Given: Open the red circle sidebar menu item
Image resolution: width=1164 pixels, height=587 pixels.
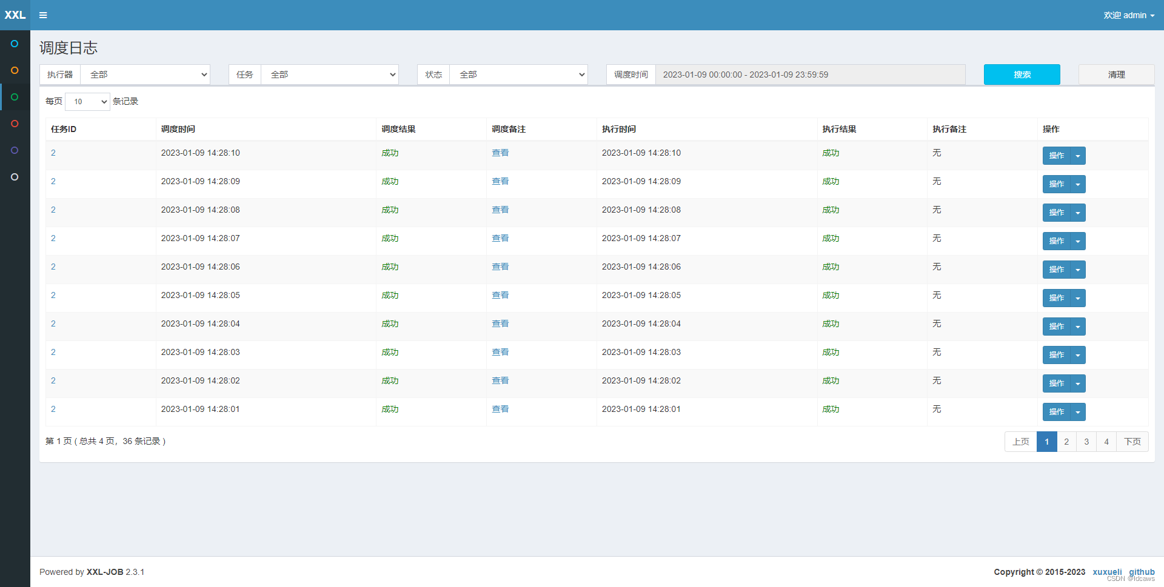Looking at the screenshot, I should tap(15, 124).
